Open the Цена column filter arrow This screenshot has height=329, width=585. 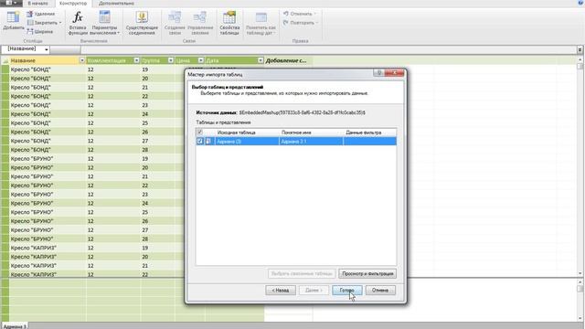[x=201, y=60]
